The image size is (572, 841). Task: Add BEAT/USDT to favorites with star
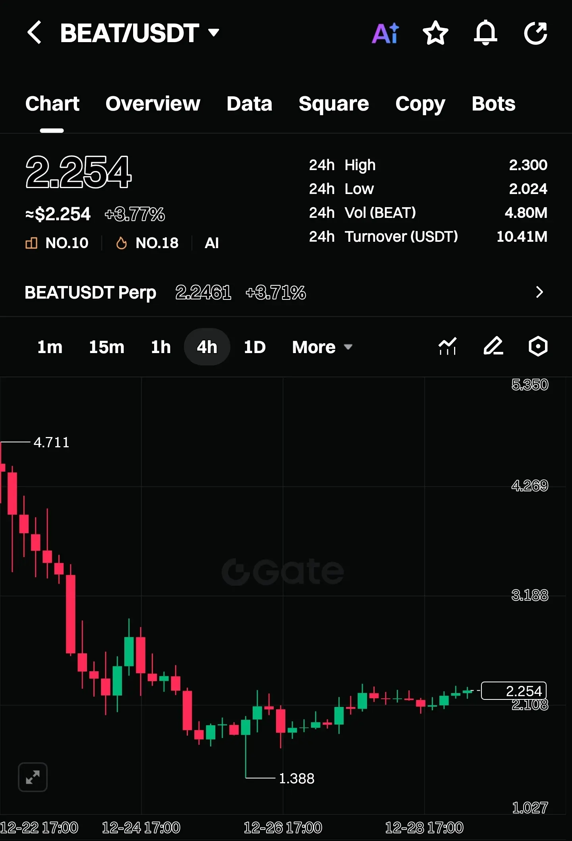coord(435,33)
